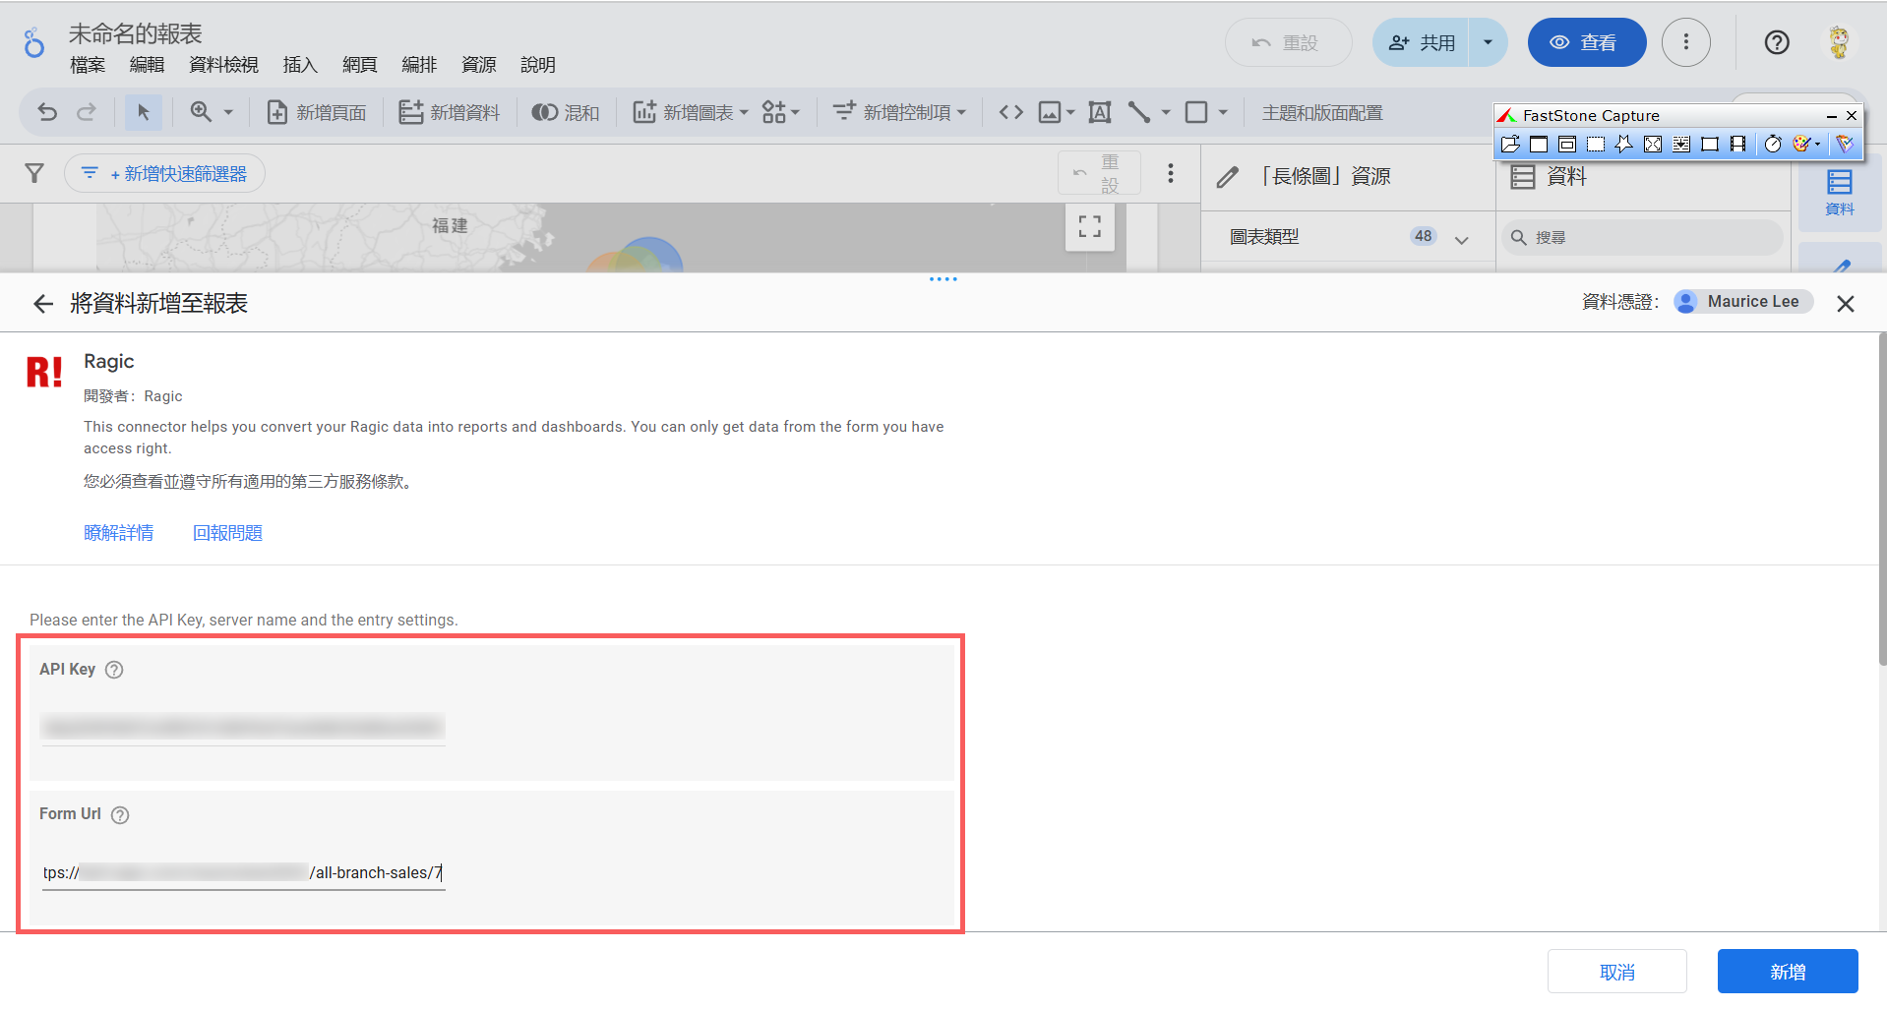Click the Maurice Lee credentials chip
1887x1009 pixels.
[1742, 301]
